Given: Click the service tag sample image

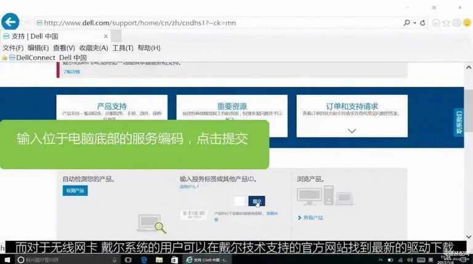Looking at the screenshot, I should tap(193, 214).
